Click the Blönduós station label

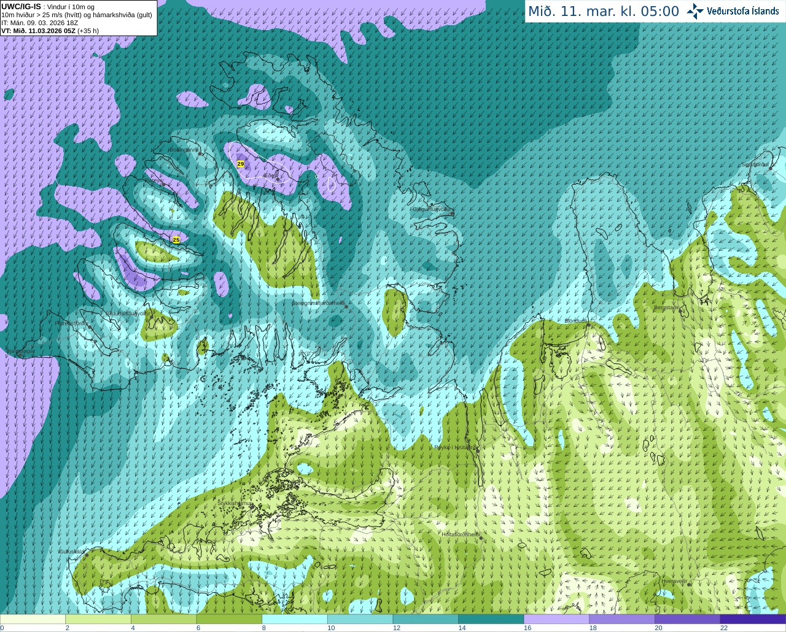click(577, 321)
